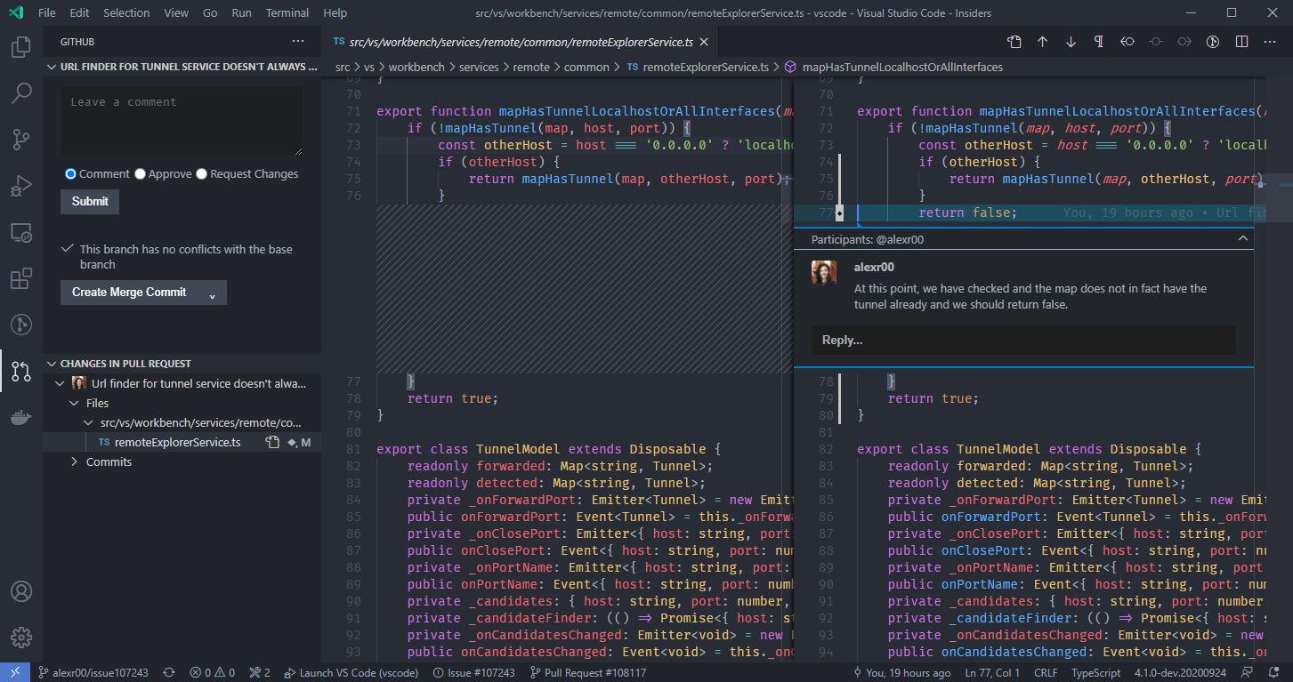Open GitHub panel More Actions ellipsis
The image size is (1293, 682).
[298, 42]
